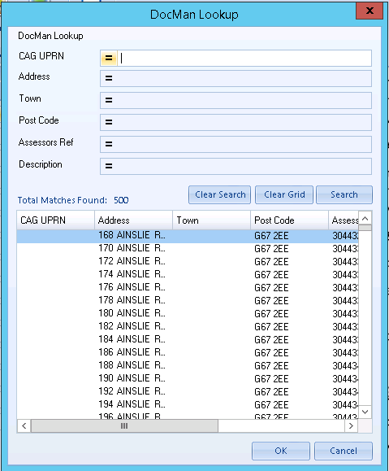
Task: Sort by Post Code column header
Action: click(289, 220)
